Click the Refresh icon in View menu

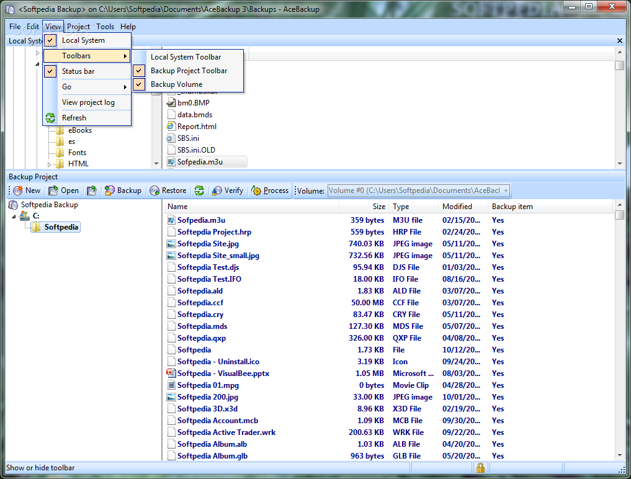50,118
